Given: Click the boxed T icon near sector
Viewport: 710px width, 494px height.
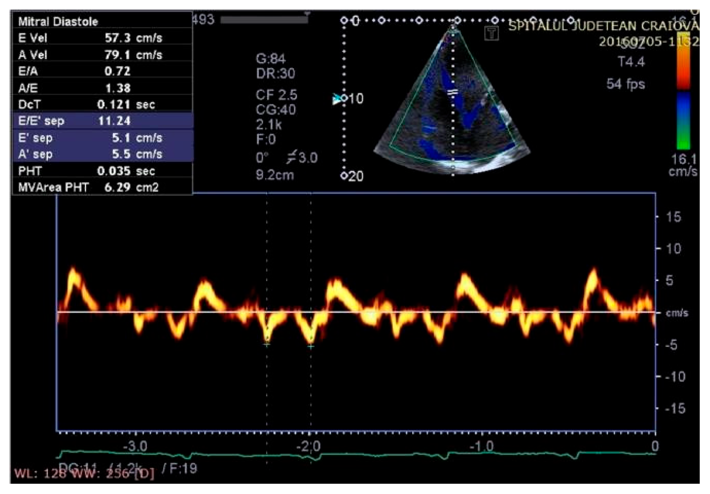Looking at the screenshot, I should 491,34.
